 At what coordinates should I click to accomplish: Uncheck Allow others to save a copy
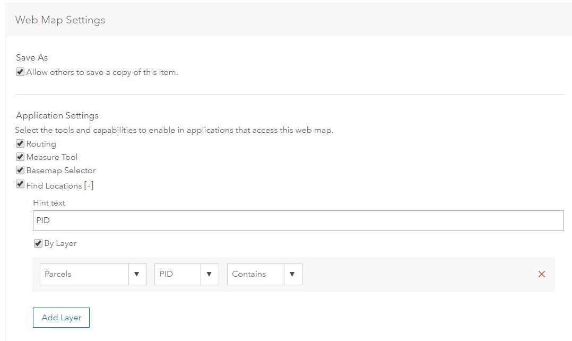click(x=20, y=72)
